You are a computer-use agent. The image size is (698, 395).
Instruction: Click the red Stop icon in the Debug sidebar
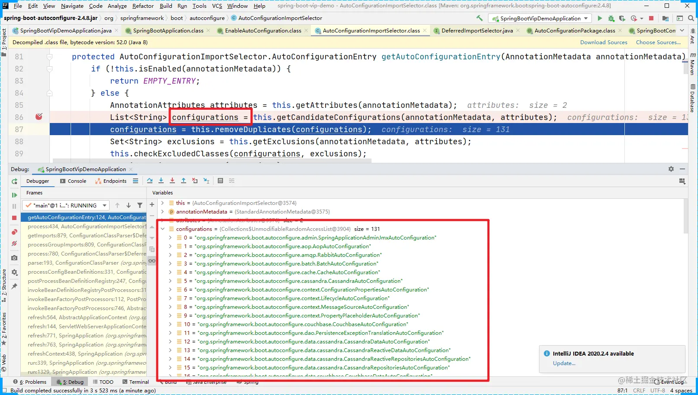[14, 218]
